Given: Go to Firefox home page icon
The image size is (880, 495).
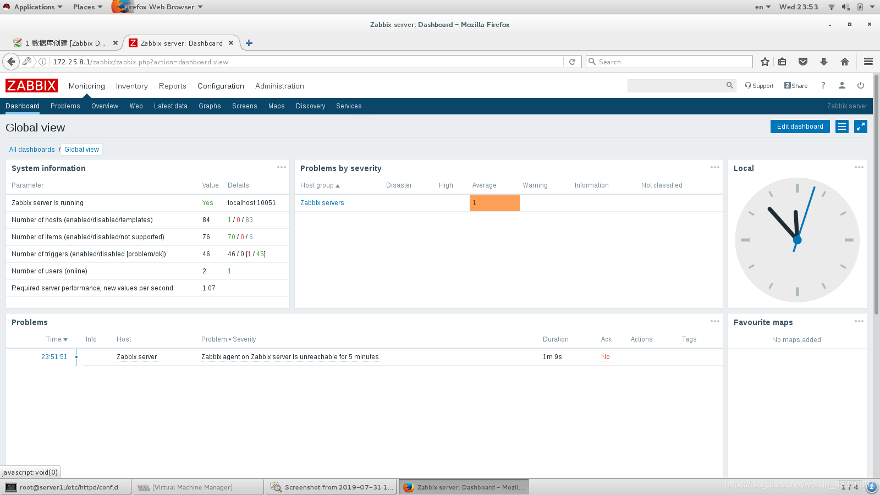Looking at the screenshot, I should pos(845,62).
